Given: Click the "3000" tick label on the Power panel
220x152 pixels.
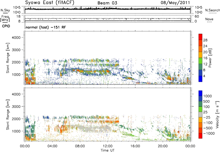Looking at the screenshot, I should point(16,50).
